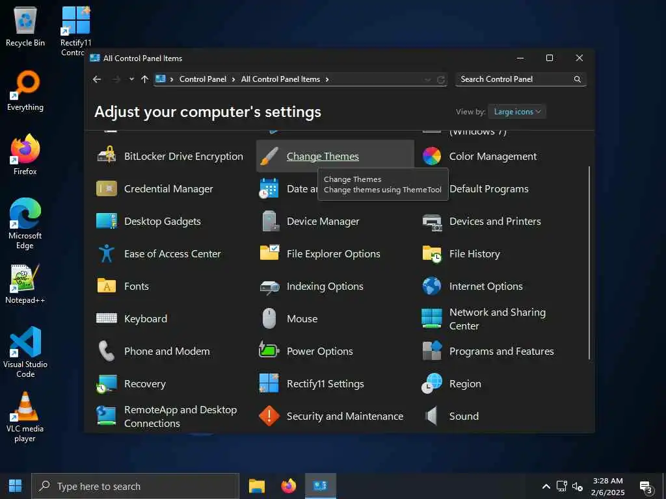Go back using the back arrow
This screenshot has width=666, height=499.
pos(97,79)
